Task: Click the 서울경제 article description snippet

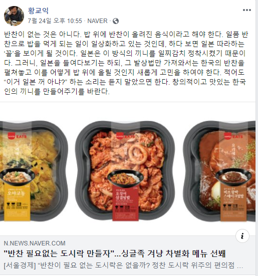Action: (x=123, y=265)
